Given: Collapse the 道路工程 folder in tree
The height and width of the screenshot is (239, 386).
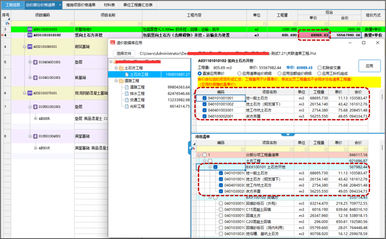Looking at the screenshot, I should [x=116, y=81].
